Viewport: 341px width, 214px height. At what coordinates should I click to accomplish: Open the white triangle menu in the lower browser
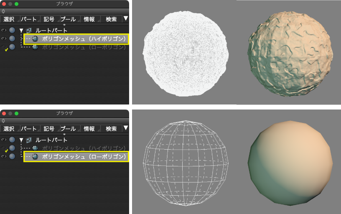126,128
